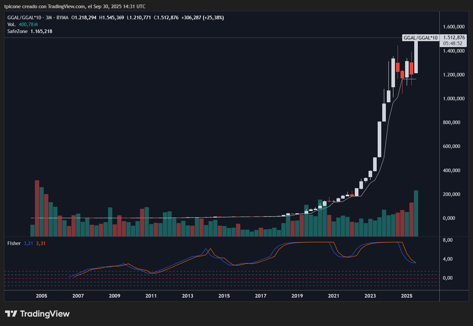This screenshot has height=326, width=473.
Task: Click the 3M interval in chart legend
Action: coord(49,18)
